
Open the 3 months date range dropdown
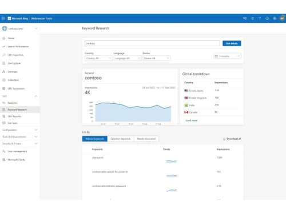227,56
